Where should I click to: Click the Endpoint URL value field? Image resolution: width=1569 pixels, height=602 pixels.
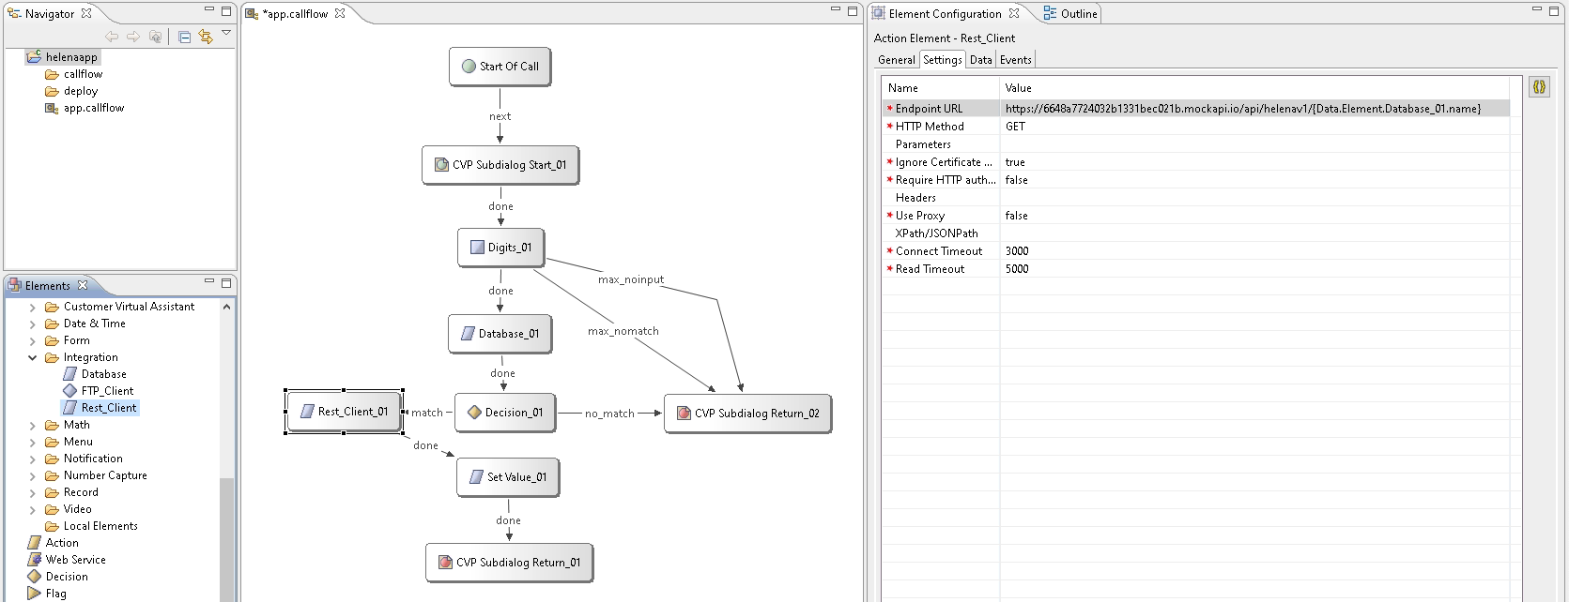coord(1241,109)
